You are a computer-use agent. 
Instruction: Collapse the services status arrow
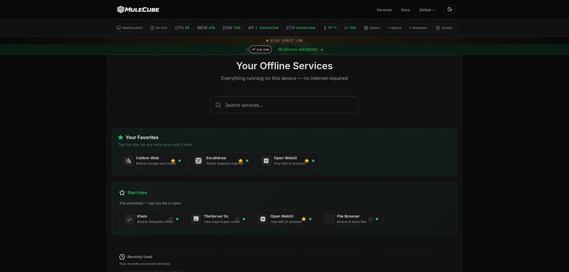tap(322, 49)
